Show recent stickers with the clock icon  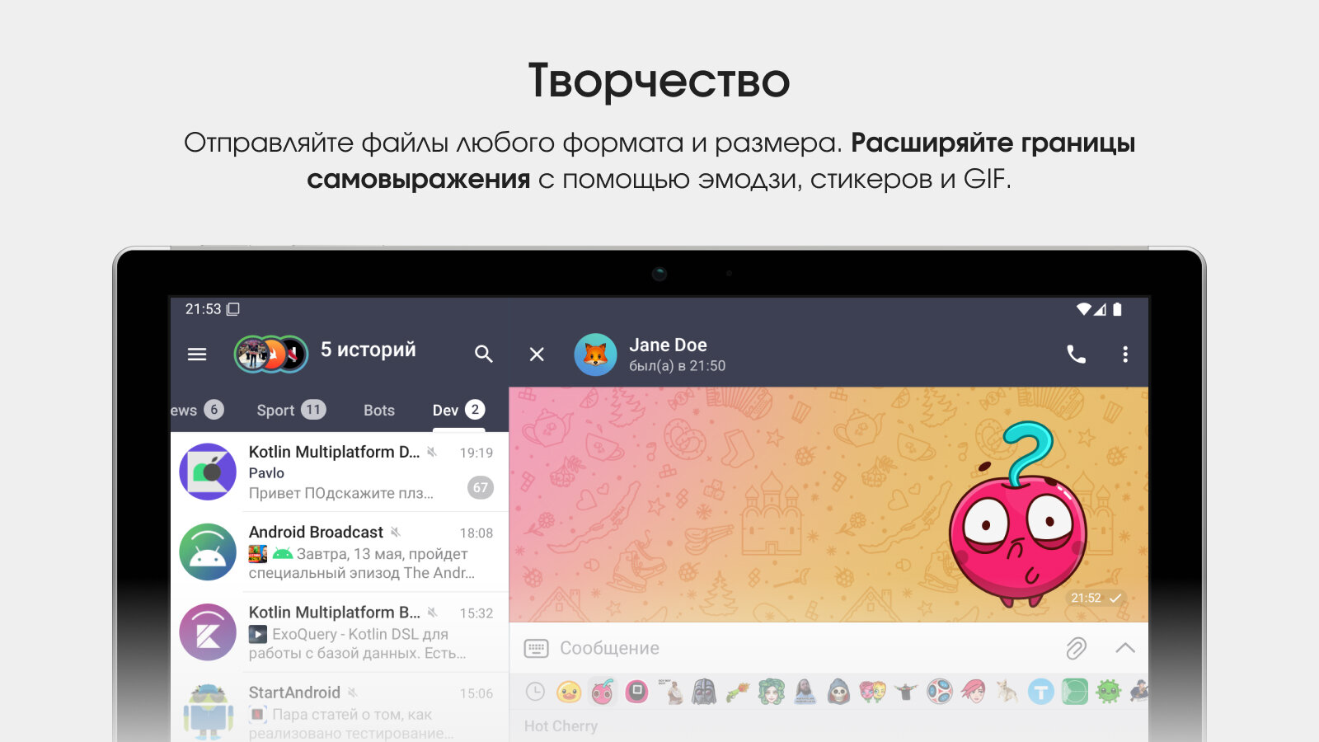coord(535,692)
